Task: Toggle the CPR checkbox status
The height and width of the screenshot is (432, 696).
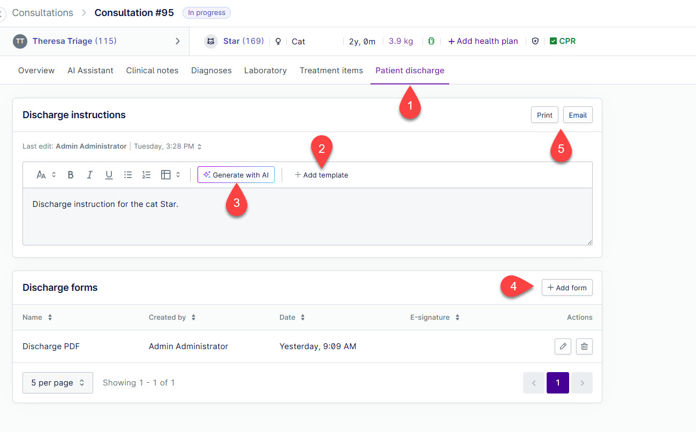Action: [553, 41]
